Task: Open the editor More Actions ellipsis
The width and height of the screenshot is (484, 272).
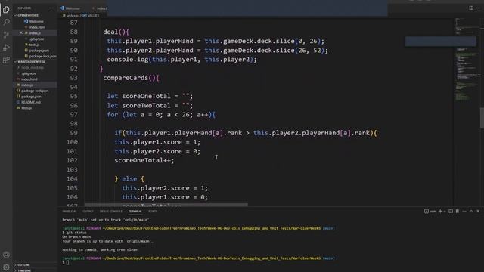Action: [x=478, y=8]
